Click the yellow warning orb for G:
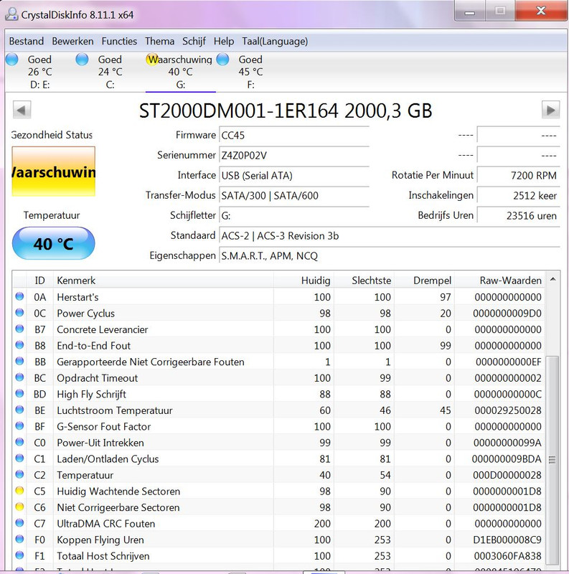569x574 pixels. [152, 60]
